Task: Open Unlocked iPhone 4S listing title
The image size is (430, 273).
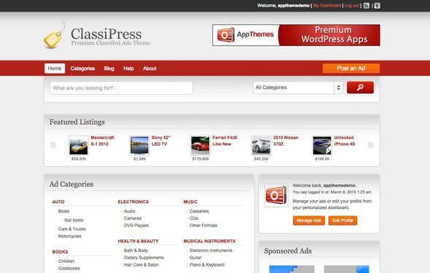Action: 345,141
